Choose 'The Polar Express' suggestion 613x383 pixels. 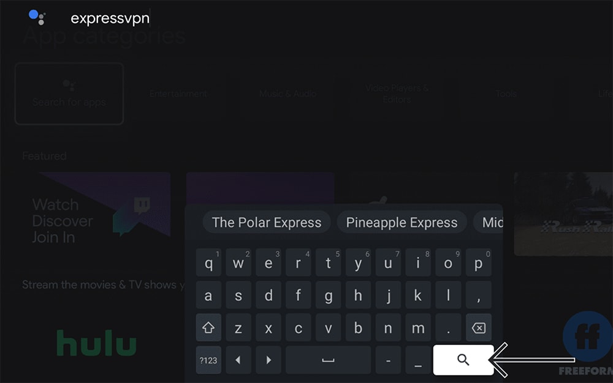point(267,222)
